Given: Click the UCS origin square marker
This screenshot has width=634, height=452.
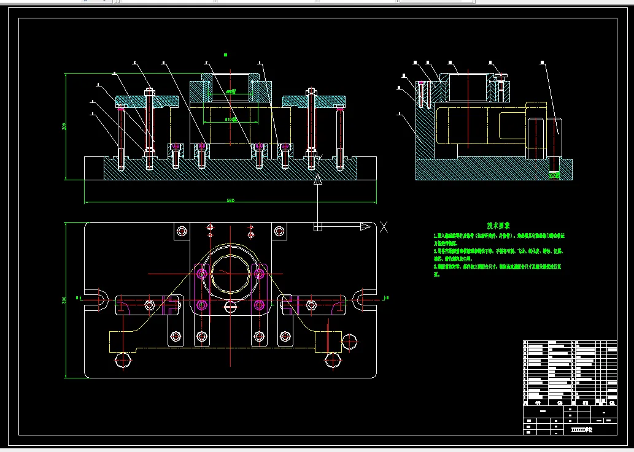Looking at the screenshot, I should click(x=318, y=226).
